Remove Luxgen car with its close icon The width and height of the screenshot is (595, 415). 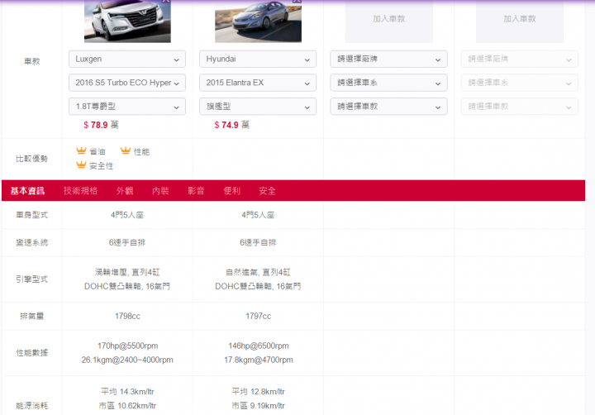(166, 1)
